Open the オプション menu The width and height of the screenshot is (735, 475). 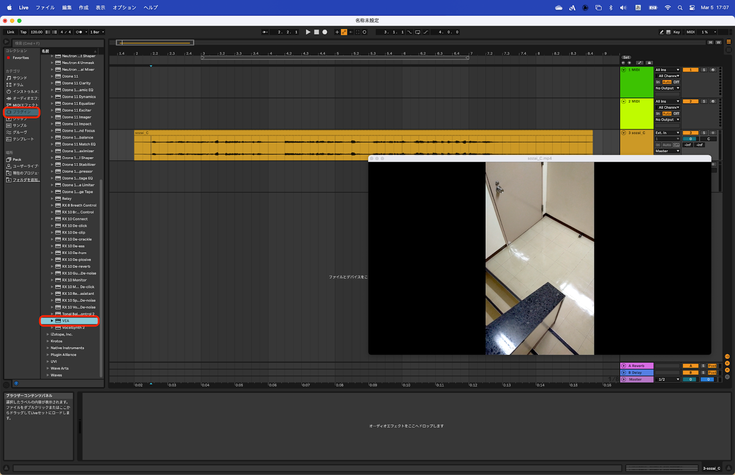click(x=124, y=8)
